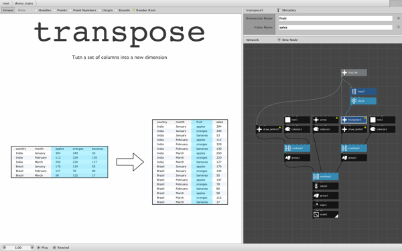Open the Dimension Name port menu arrow

click(398, 18)
